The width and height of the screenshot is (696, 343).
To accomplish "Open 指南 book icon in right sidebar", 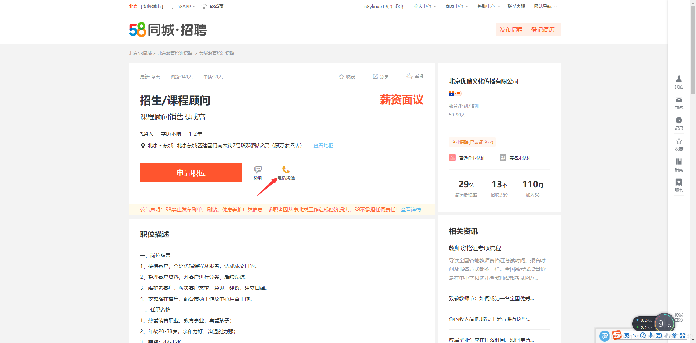I will [679, 161].
